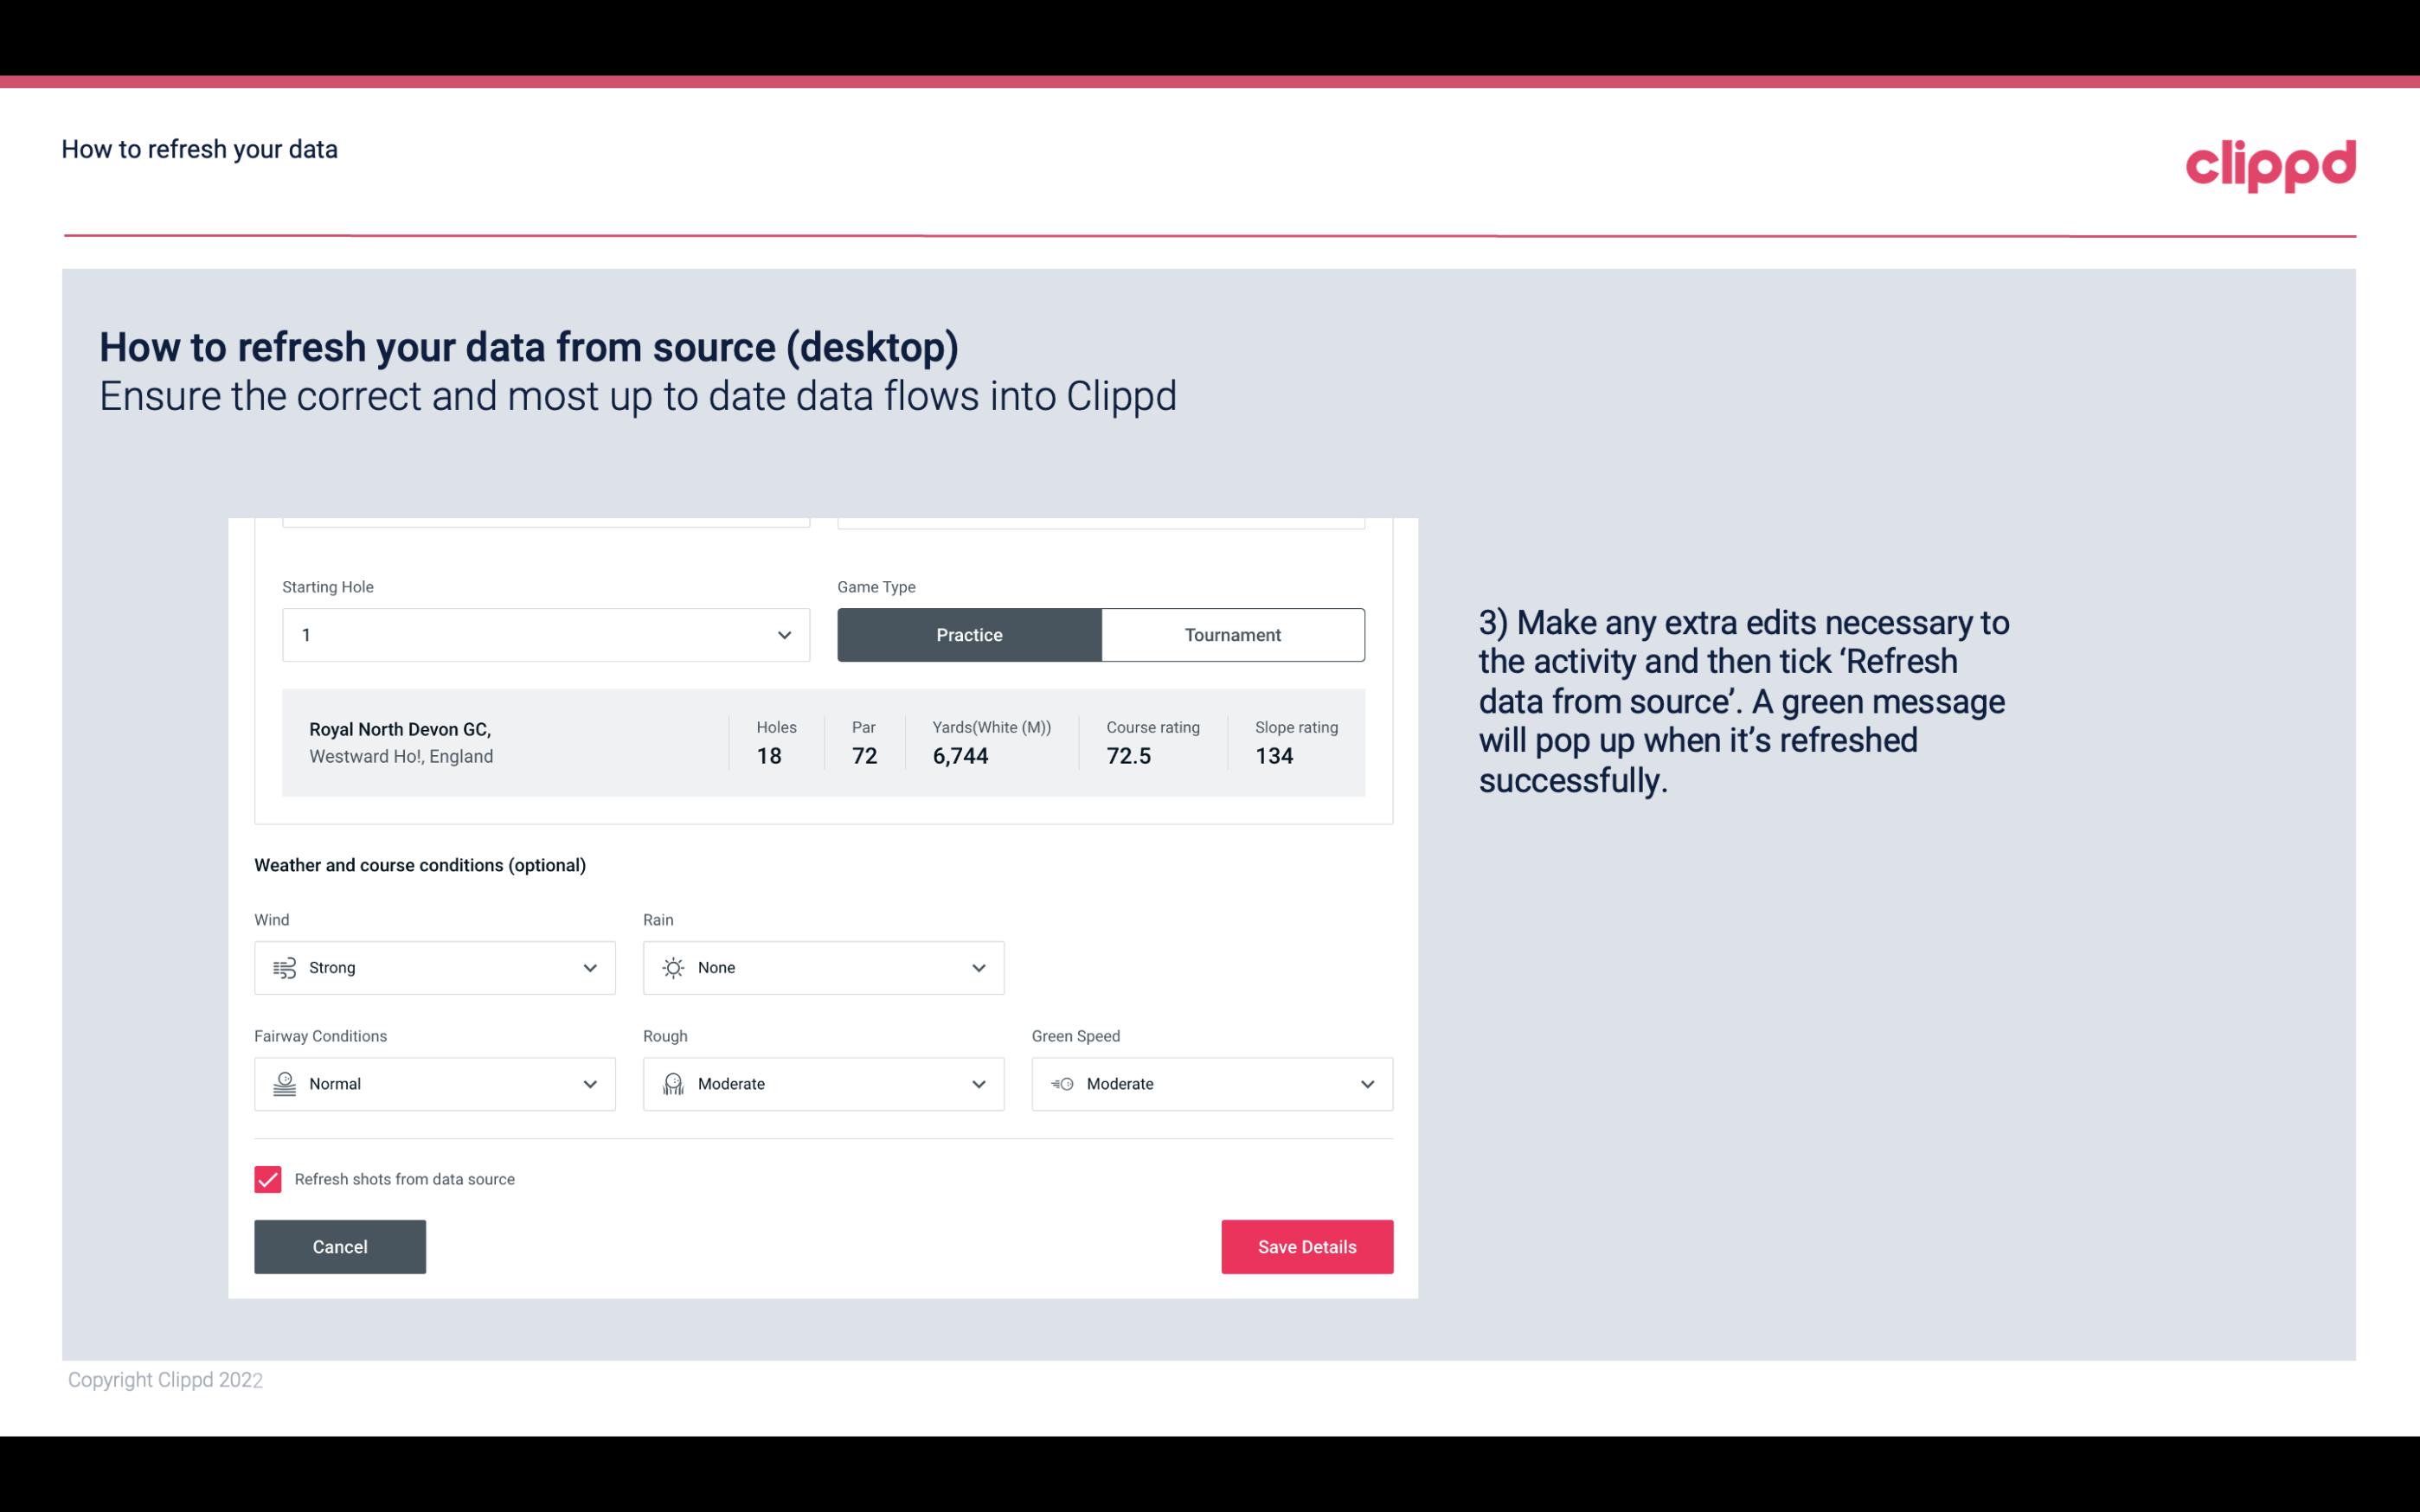Viewport: 2420px width, 1512px height.
Task: Click the Practice game type icon
Action: (x=969, y=634)
